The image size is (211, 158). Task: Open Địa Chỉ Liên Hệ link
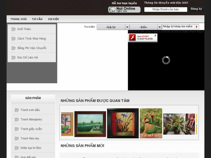tap(28, 58)
